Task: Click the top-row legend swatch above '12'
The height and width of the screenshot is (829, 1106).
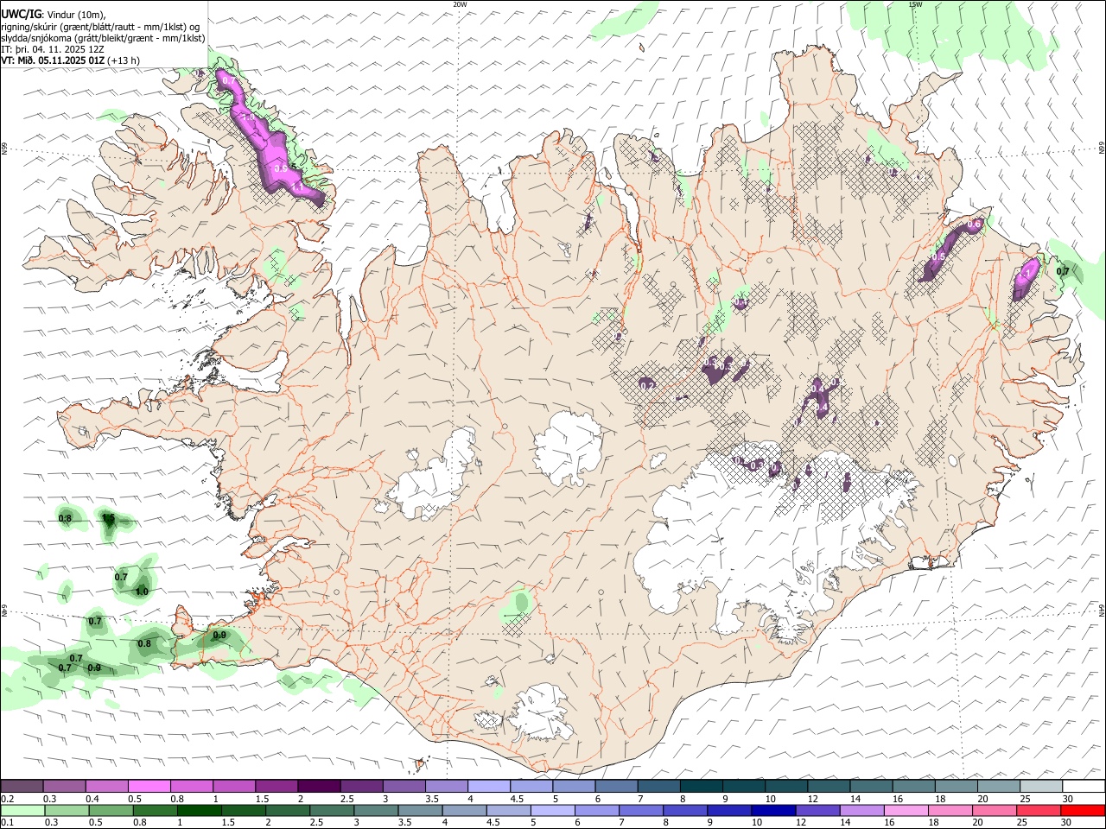Action: point(829,786)
